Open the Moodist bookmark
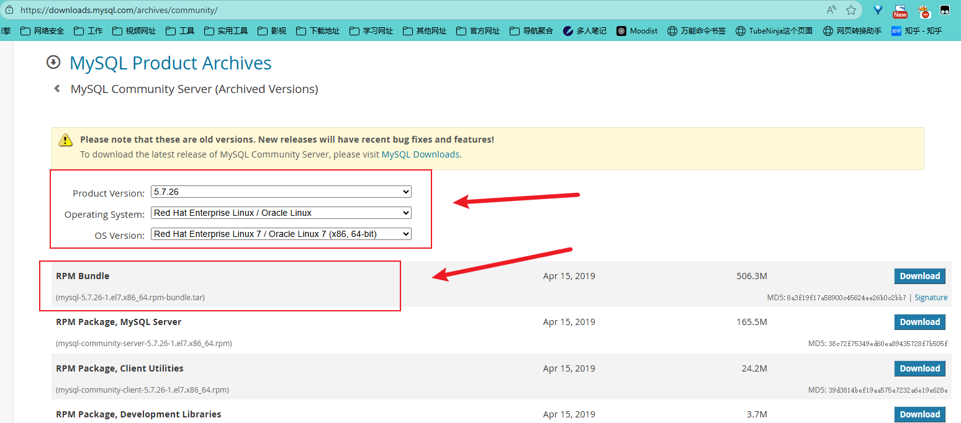Screen dimensions: 961x423 coord(637,30)
